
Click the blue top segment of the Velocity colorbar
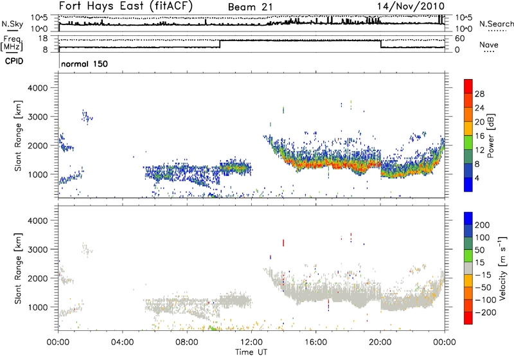pyautogui.click(x=468, y=218)
